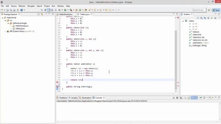Open the File menu

(2, 6)
